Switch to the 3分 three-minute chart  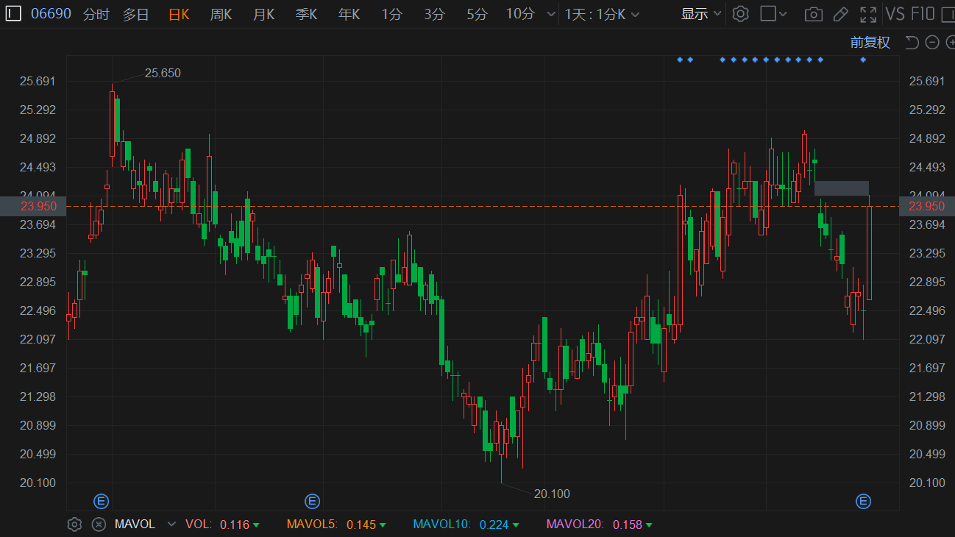(434, 14)
